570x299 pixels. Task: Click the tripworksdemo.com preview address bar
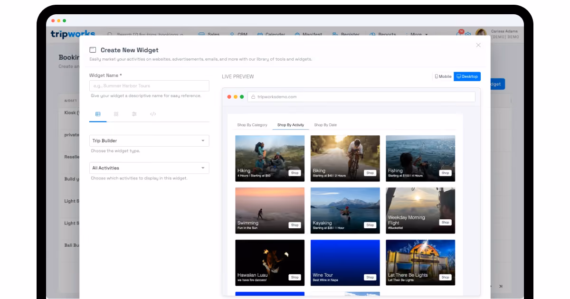pyautogui.click(x=361, y=97)
